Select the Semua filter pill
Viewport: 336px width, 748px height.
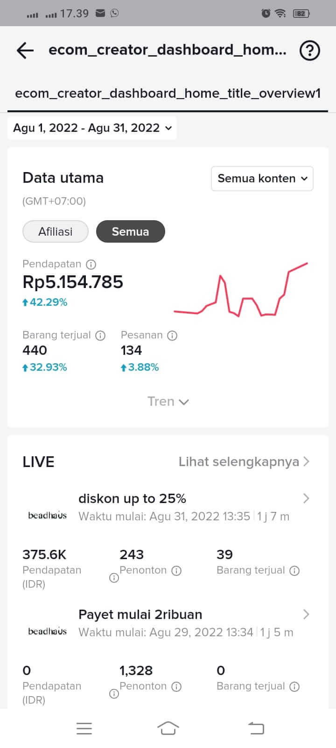(x=131, y=231)
